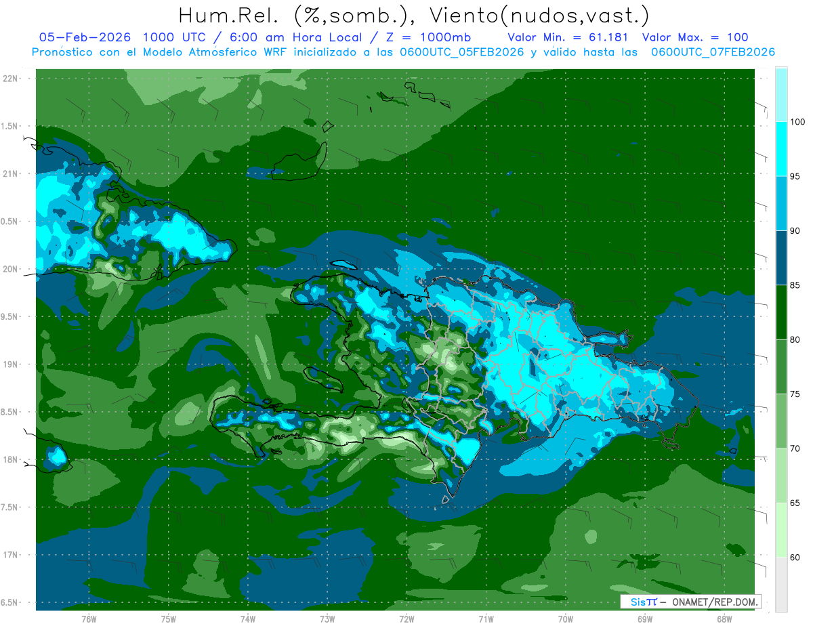813x628 pixels.
Task: Click the latitude label "22N"
Action: point(11,79)
